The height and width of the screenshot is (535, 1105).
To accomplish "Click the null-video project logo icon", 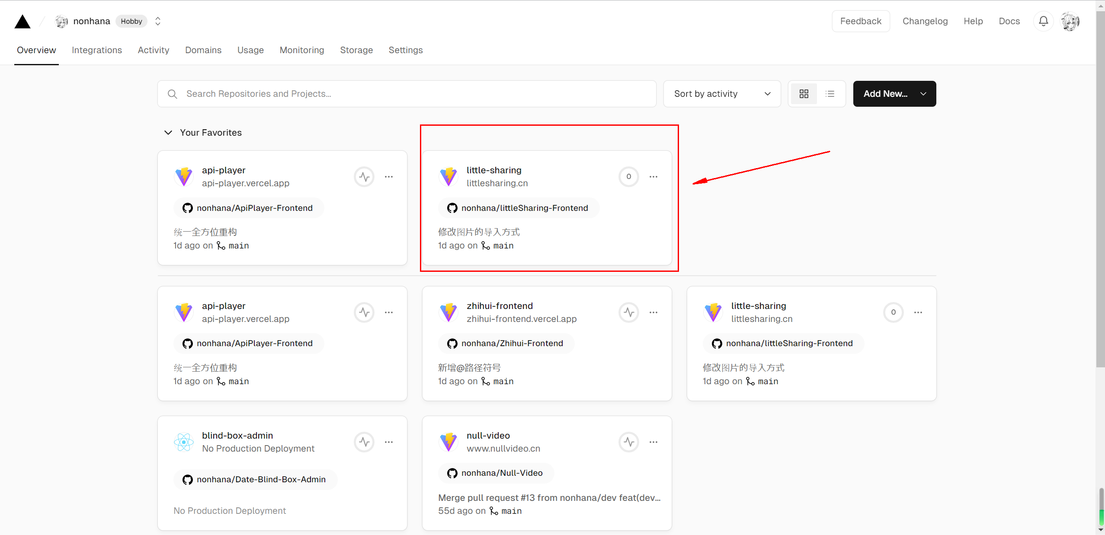I will tap(448, 442).
